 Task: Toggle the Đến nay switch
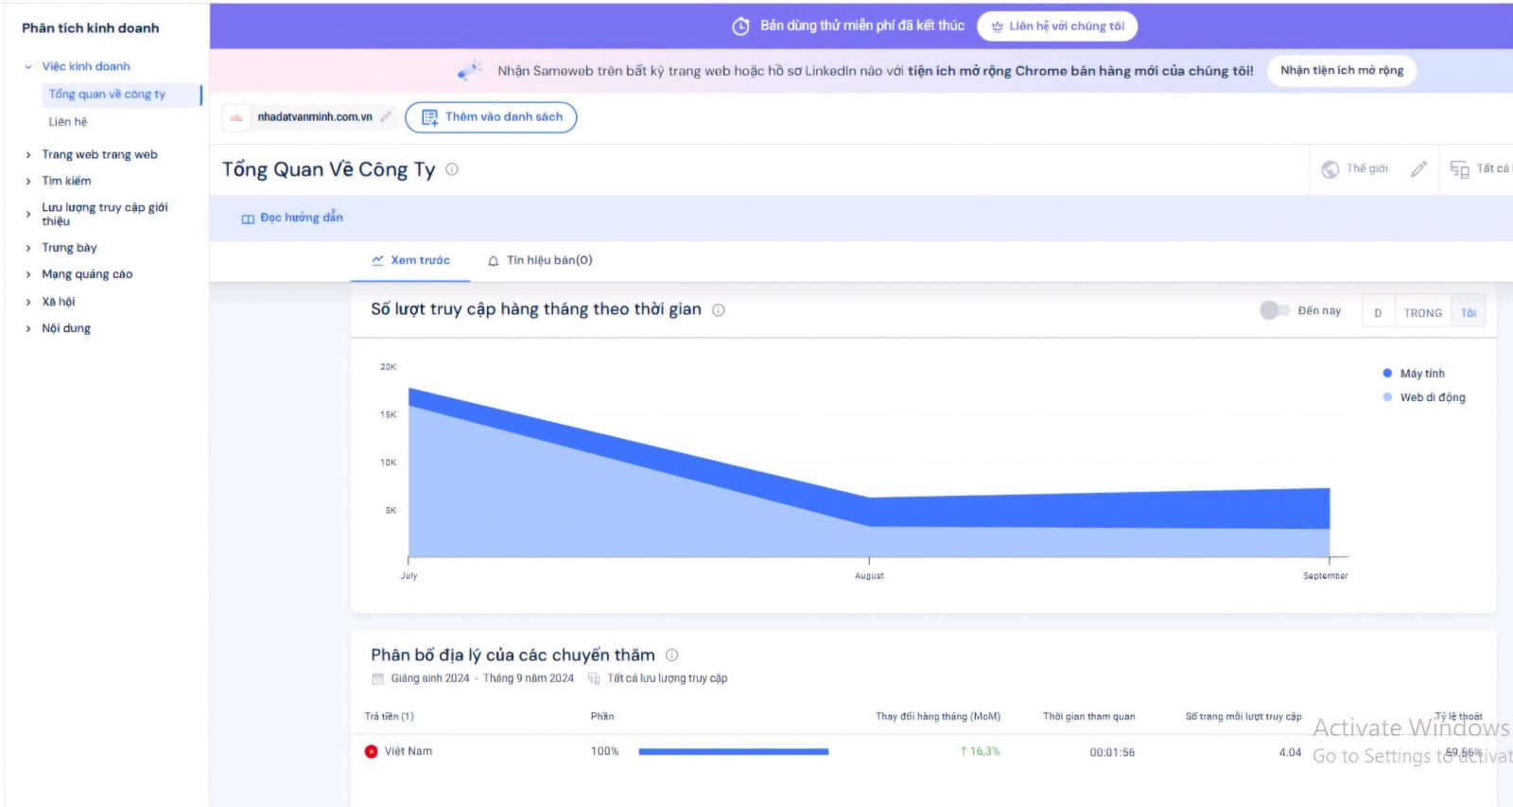coord(1274,310)
